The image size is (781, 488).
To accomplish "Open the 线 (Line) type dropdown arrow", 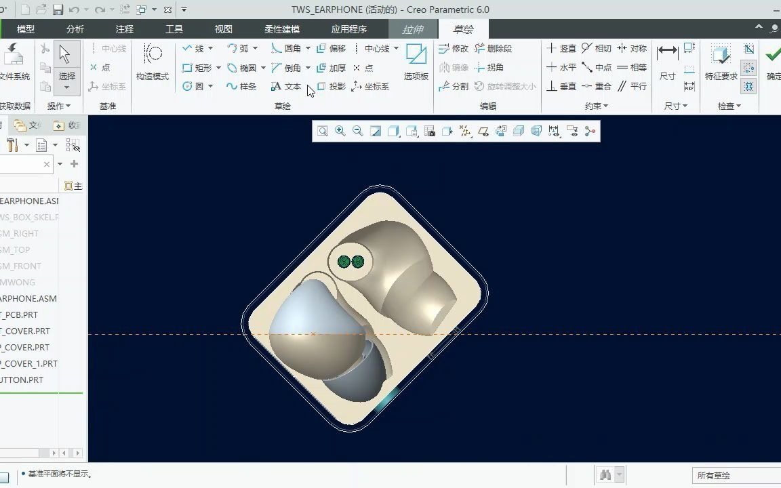I will pyautogui.click(x=210, y=48).
